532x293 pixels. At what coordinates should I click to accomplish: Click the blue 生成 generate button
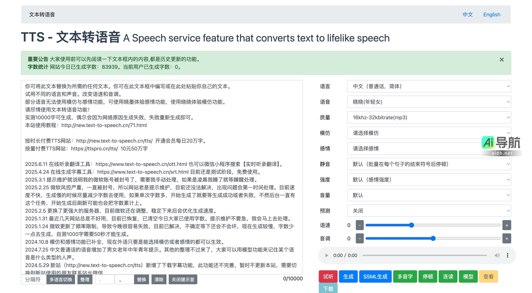click(x=348, y=276)
